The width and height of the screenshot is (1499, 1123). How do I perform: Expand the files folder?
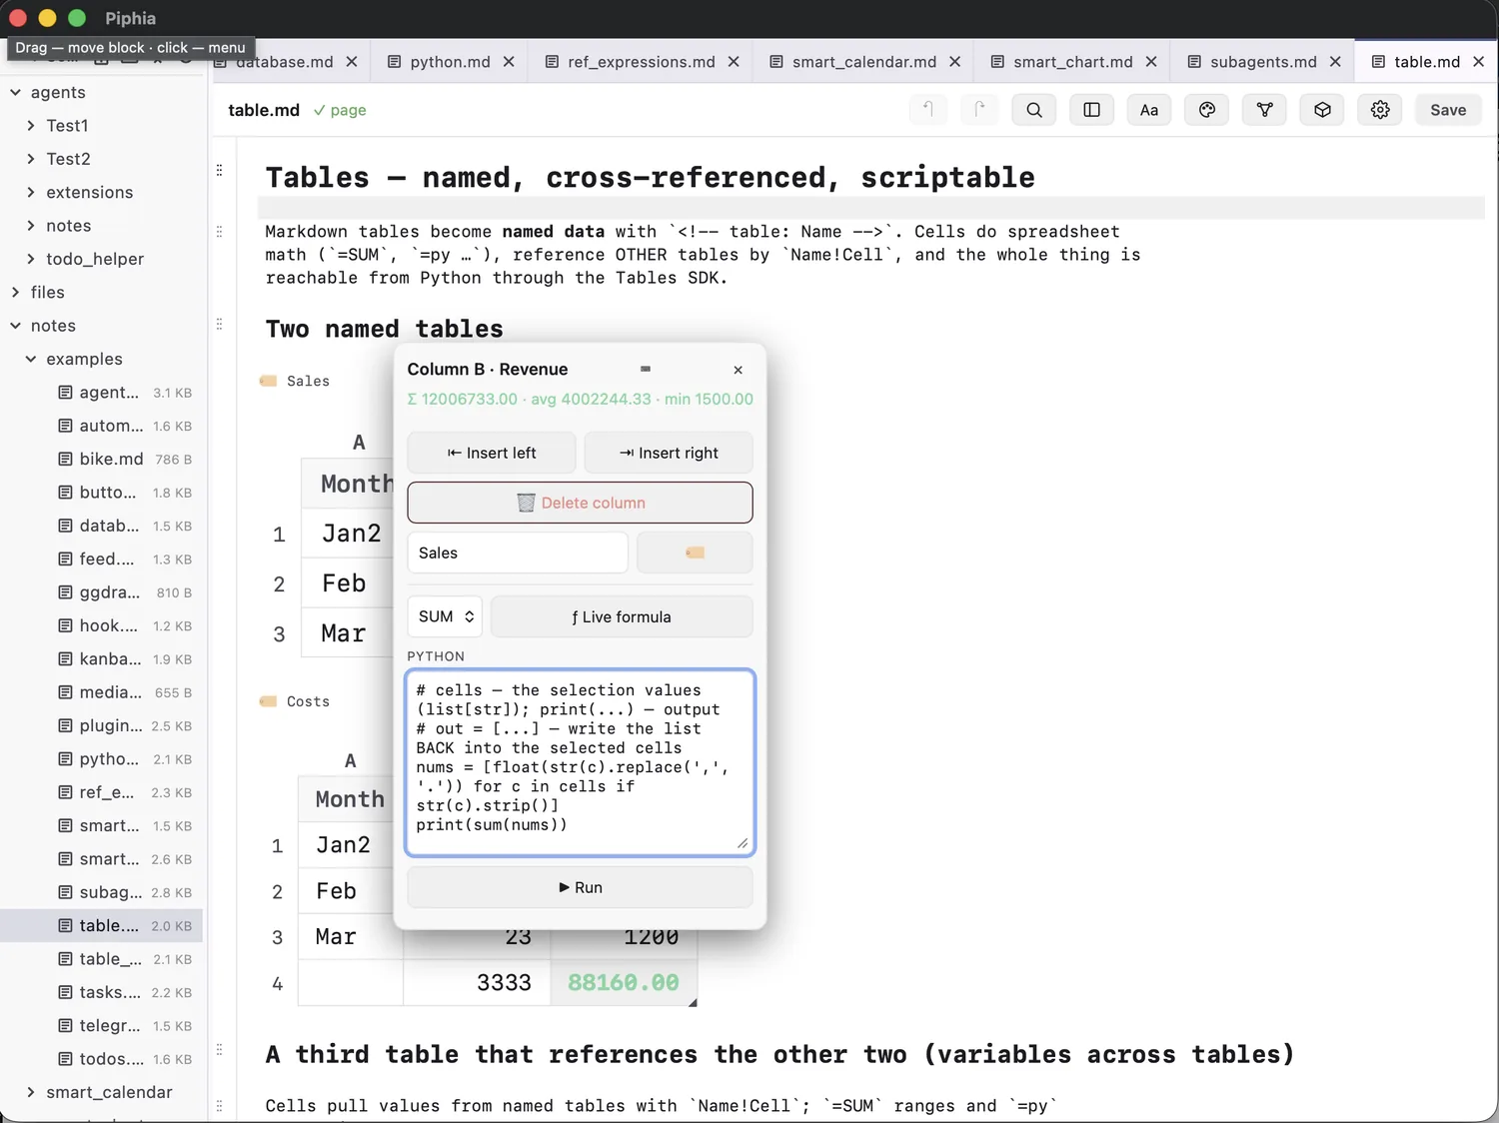pyautogui.click(x=16, y=292)
